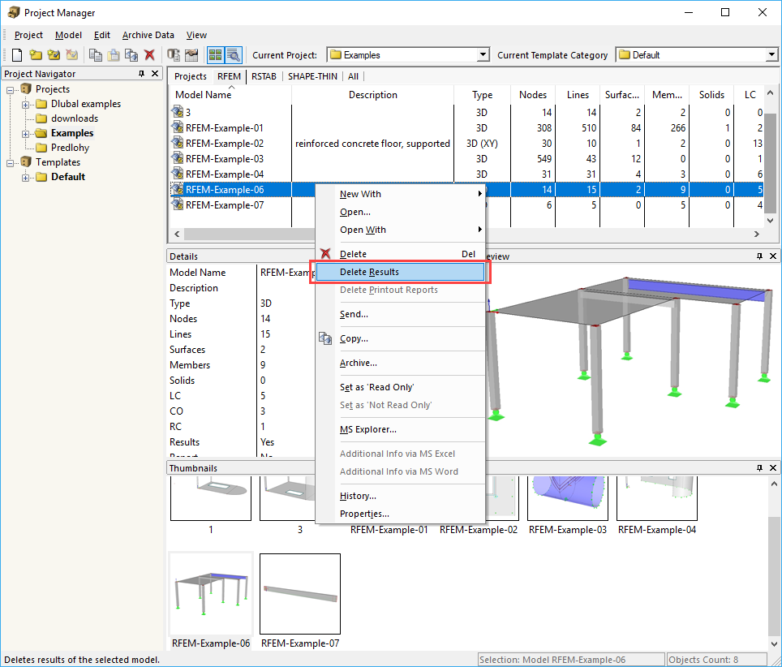The height and width of the screenshot is (667, 782).
Task: Click the Copy documents toolbar icon
Action: [95, 55]
